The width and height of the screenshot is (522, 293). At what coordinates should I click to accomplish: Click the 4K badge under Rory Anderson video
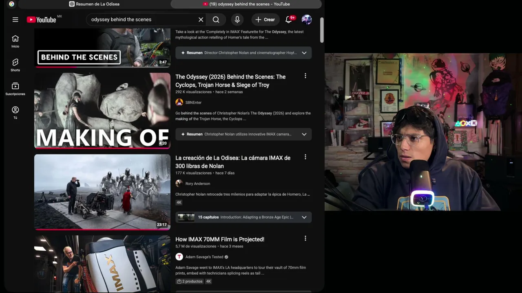pos(179,202)
